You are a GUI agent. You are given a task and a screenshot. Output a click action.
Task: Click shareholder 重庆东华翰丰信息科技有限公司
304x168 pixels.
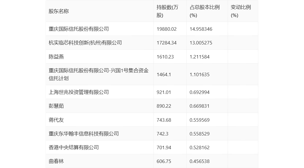[84, 134]
